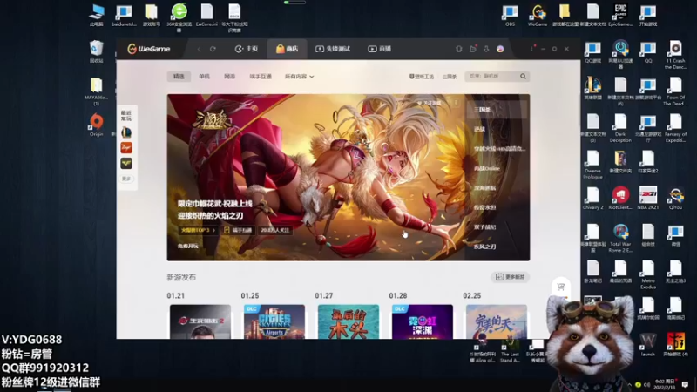Screen dimensions: 697x392
Task: Click the 火爆榜TOP 3 tag on banner
Action: 198,230
